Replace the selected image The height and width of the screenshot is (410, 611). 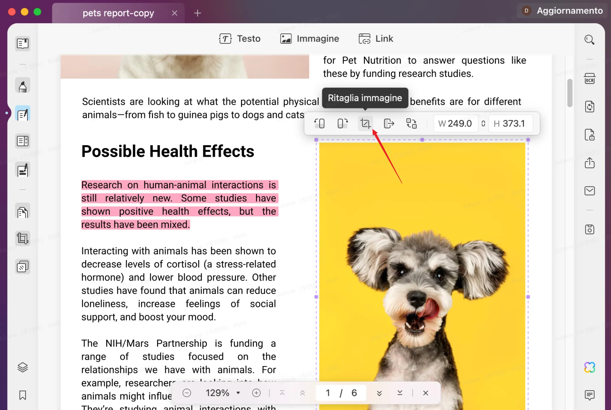(411, 124)
